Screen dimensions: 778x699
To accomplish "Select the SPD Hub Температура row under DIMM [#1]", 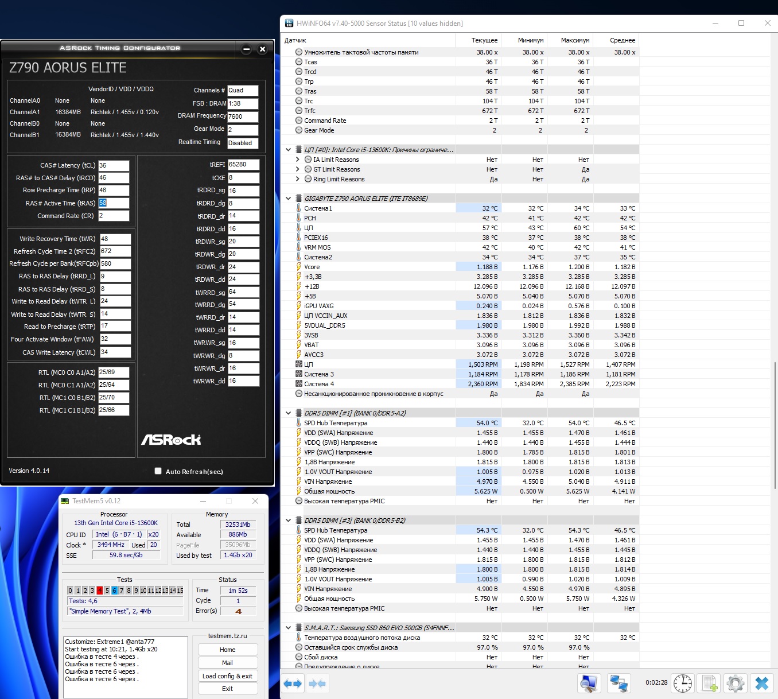I will tap(460, 423).
